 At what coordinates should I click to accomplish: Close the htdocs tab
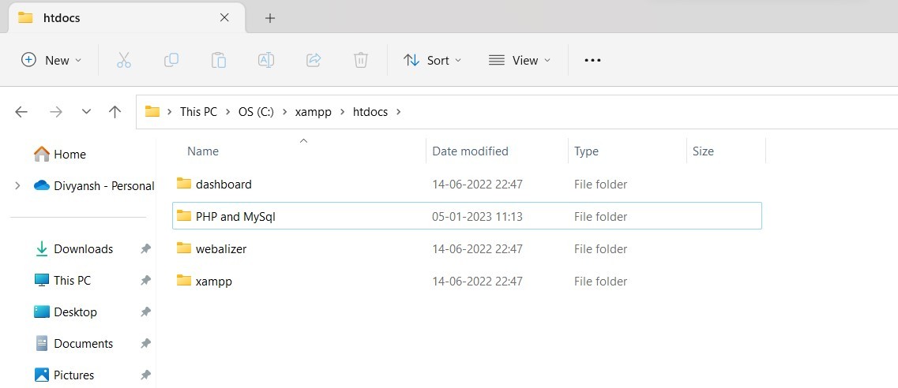click(x=225, y=17)
